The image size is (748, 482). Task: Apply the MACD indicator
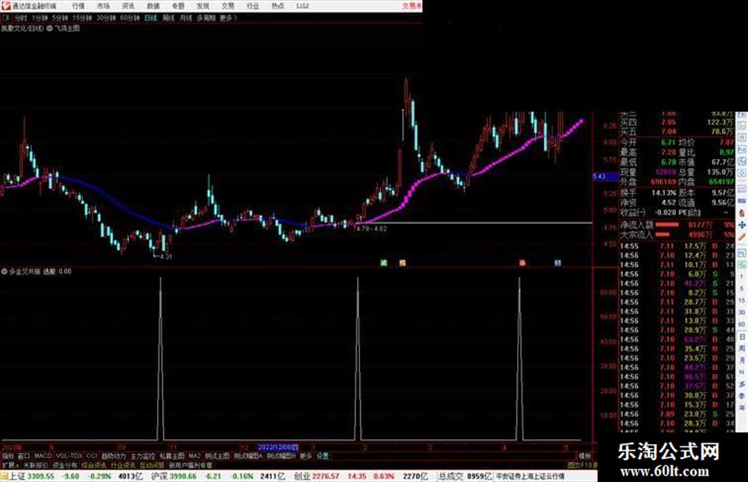click(43, 456)
